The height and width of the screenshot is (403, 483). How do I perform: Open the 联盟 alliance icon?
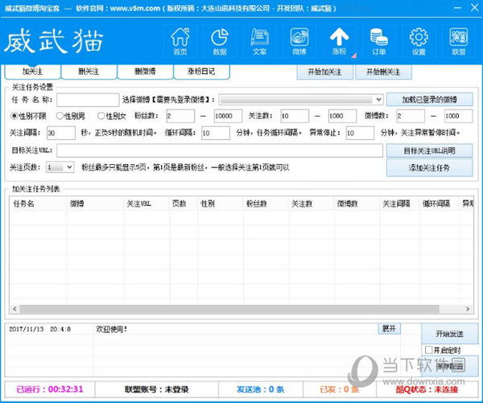point(458,42)
